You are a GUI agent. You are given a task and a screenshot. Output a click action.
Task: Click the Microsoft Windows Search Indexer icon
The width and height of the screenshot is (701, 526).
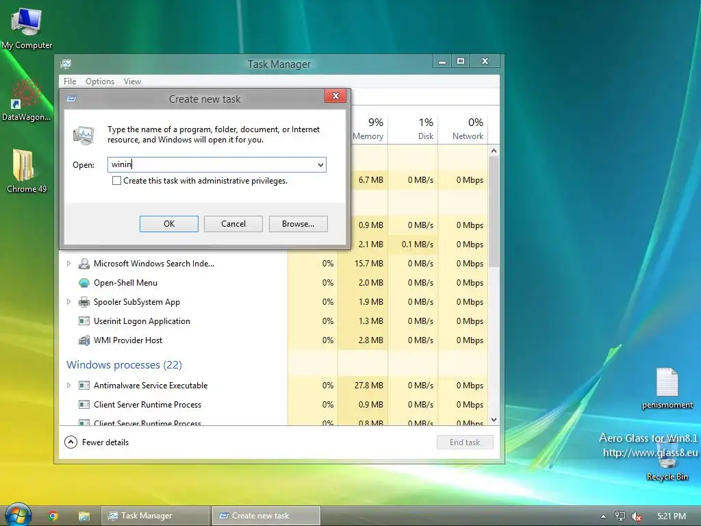[84, 264]
